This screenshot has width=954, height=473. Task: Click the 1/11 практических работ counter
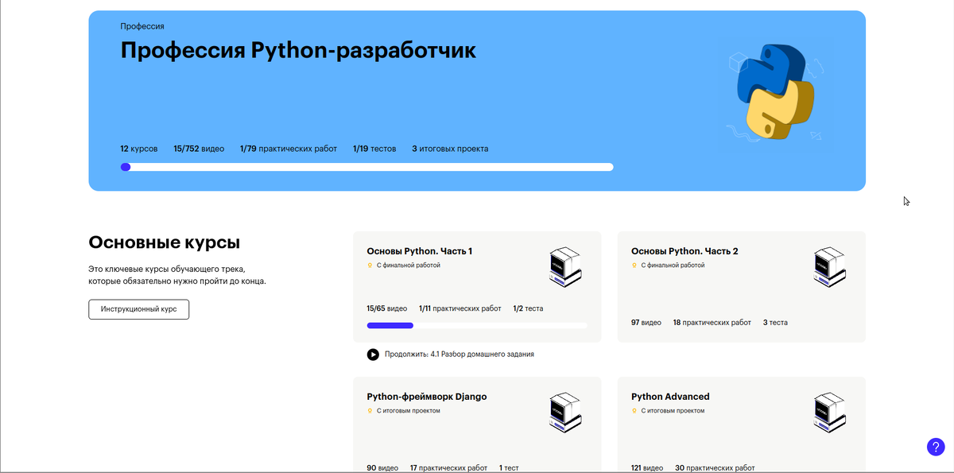(460, 308)
